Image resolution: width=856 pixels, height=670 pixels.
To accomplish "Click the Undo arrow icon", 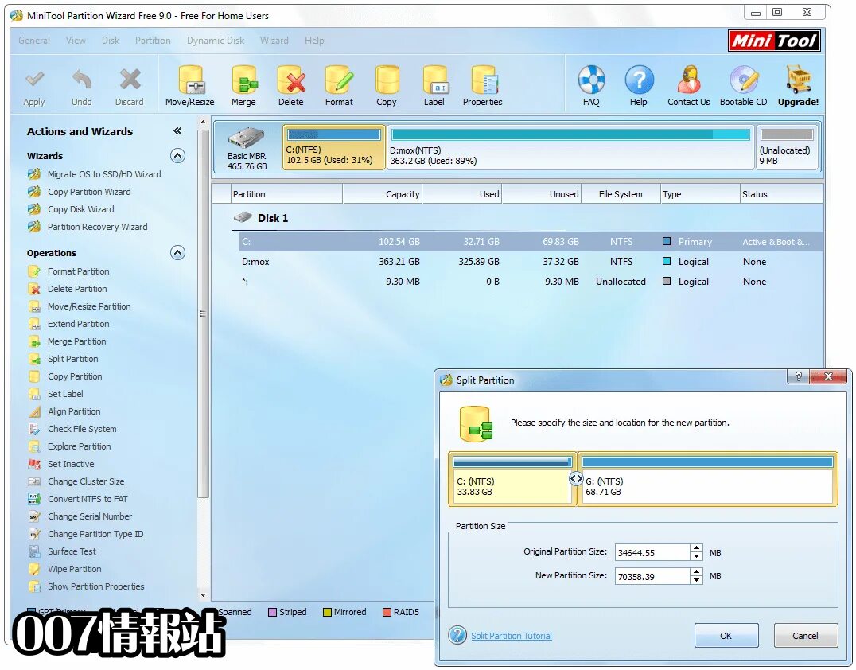I will click(82, 80).
